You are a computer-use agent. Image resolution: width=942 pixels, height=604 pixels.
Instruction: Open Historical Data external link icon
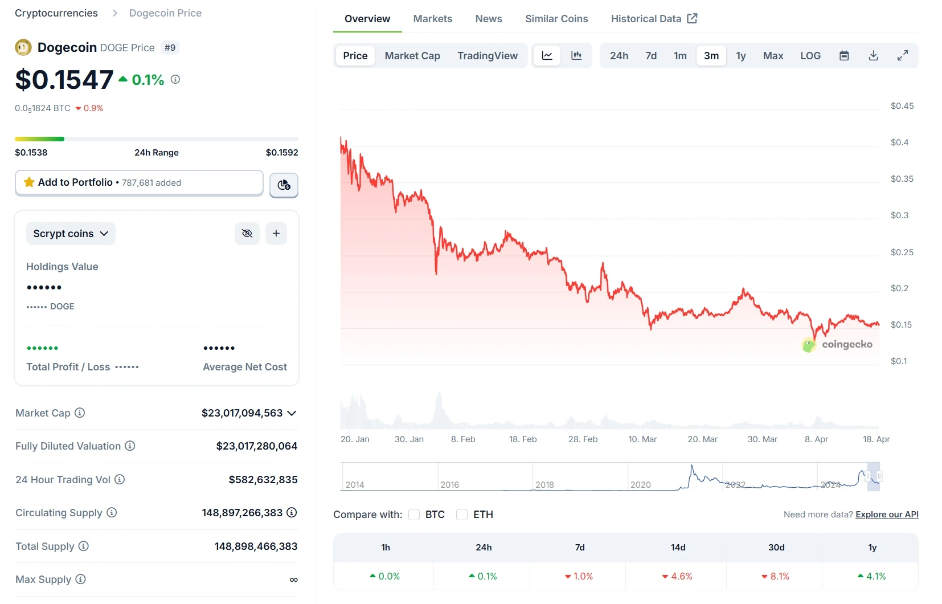pos(692,18)
